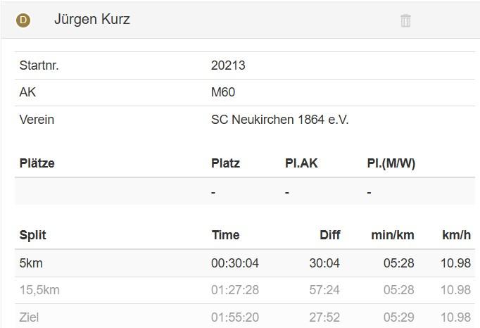
Task: Click the min/km column header
Action: pyautogui.click(x=393, y=235)
